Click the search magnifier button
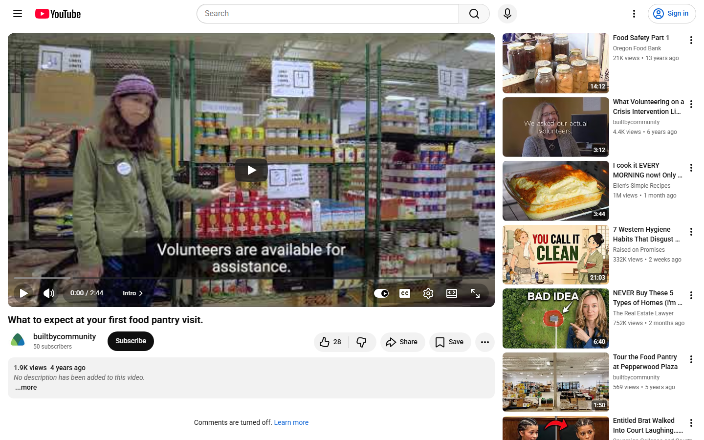 pyautogui.click(x=474, y=14)
